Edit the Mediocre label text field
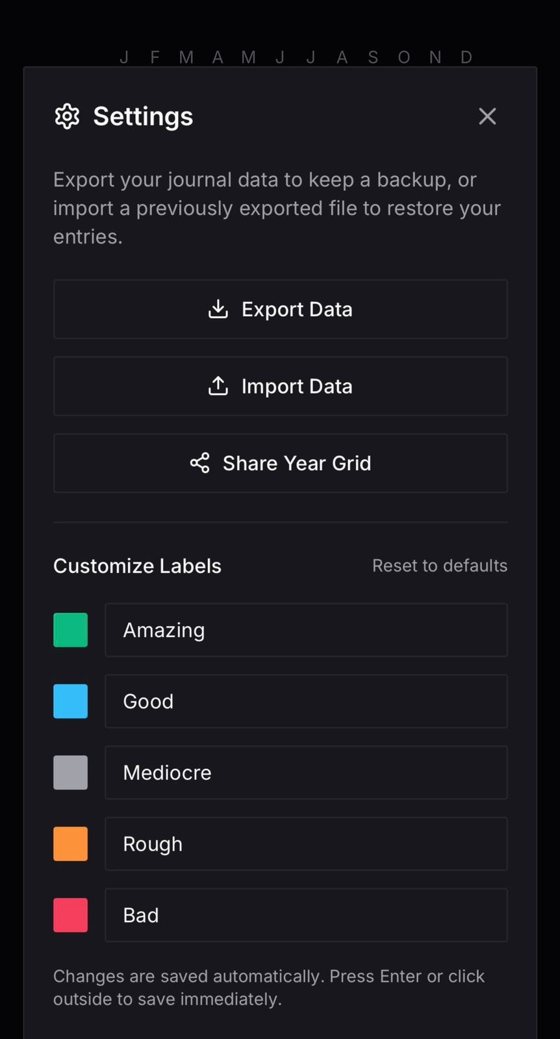Screen dimensions: 560x1039 306,773
